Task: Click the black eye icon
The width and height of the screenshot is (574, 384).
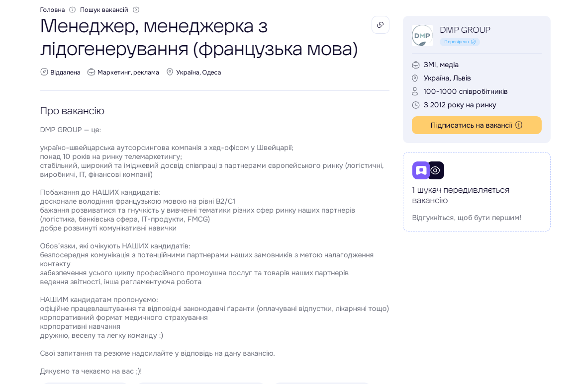Action: coord(436,170)
